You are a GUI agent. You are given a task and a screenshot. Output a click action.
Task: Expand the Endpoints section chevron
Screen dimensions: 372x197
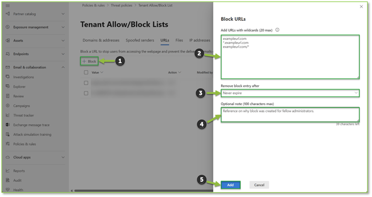coord(63,54)
